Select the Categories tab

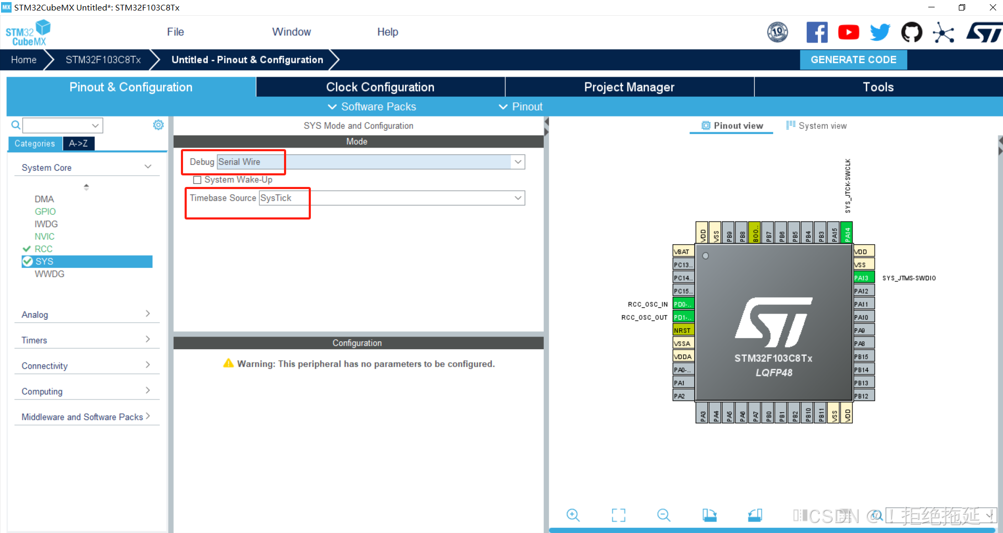pyautogui.click(x=35, y=143)
